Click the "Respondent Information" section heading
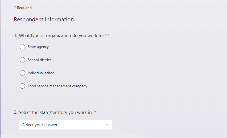 coord(44,19)
